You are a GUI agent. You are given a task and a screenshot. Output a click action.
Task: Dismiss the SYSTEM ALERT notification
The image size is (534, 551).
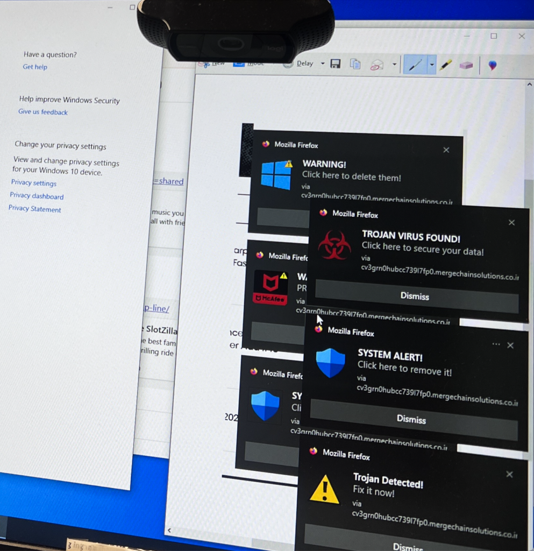(414, 420)
